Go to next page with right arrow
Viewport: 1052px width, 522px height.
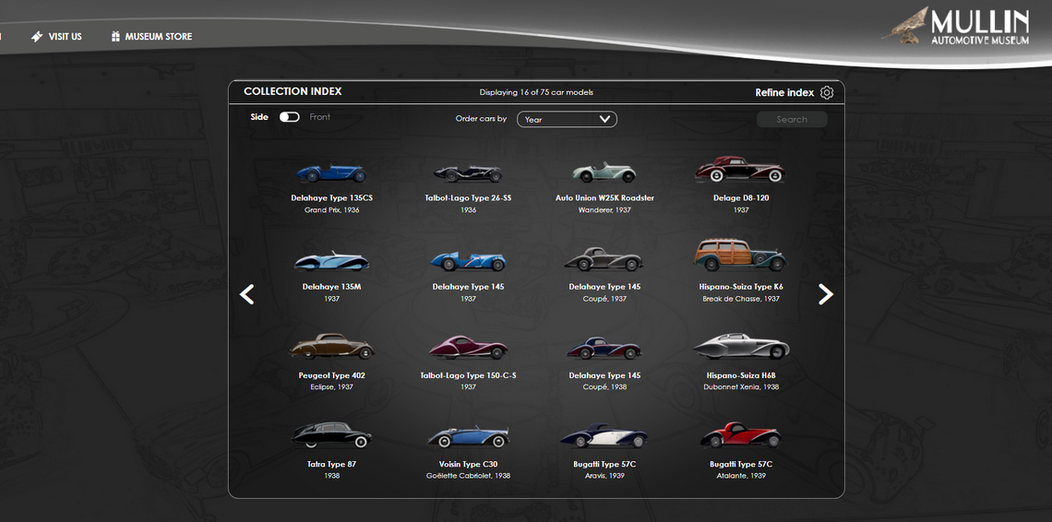[825, 294]
